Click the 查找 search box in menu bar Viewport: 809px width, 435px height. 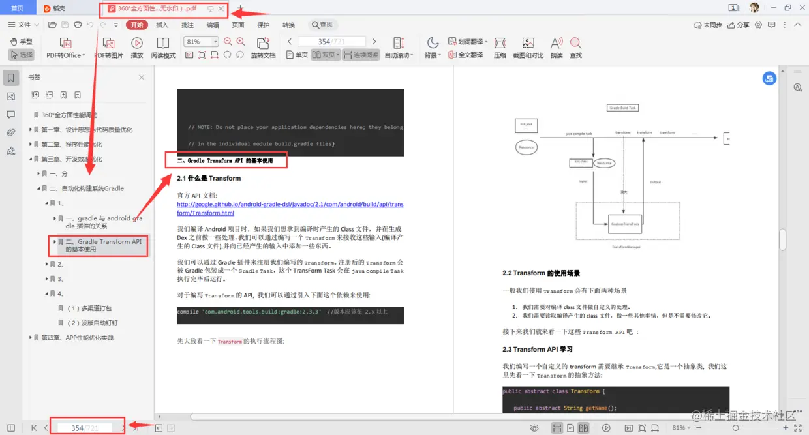coord(322,25)
